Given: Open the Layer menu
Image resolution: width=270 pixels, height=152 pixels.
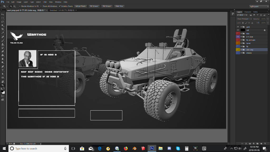Looking at the screenshot, I should coord(26,2).
